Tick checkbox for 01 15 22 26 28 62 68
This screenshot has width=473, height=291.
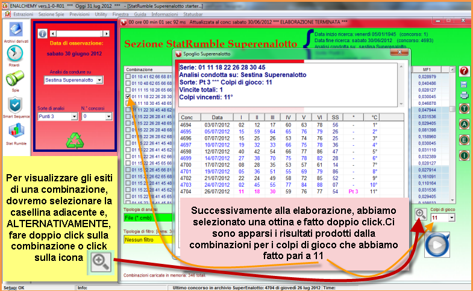click(128, 136)
